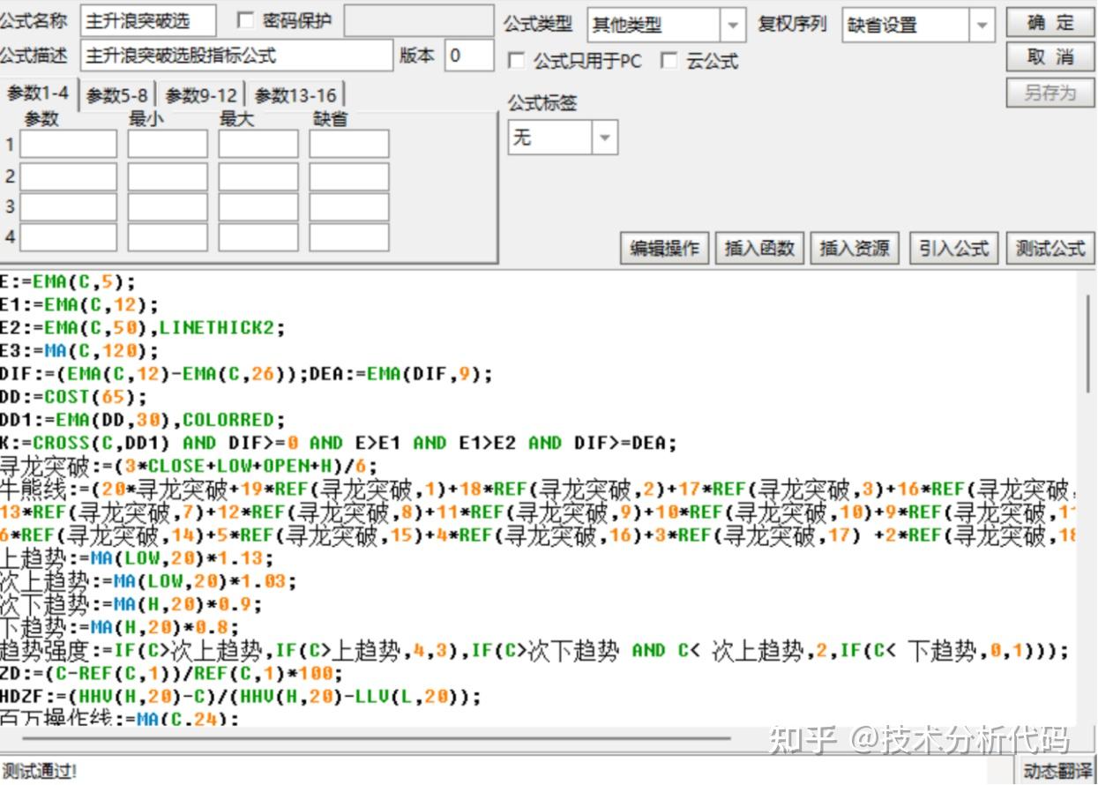
Task: Click the password input field
Action: pos(419,21)
